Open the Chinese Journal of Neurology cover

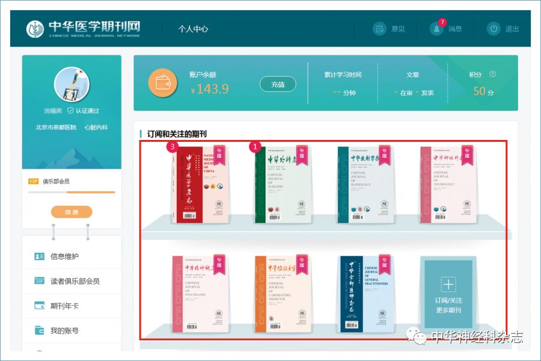pyautogui.click(x=448, y=185)
